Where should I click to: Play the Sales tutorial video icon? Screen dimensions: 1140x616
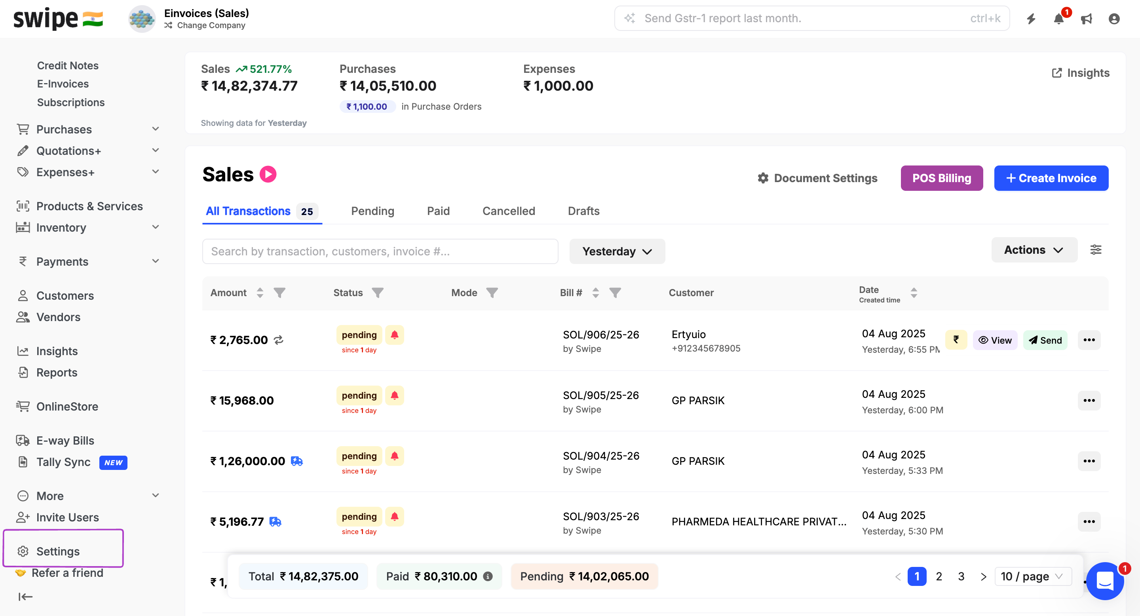coord(268,174)
